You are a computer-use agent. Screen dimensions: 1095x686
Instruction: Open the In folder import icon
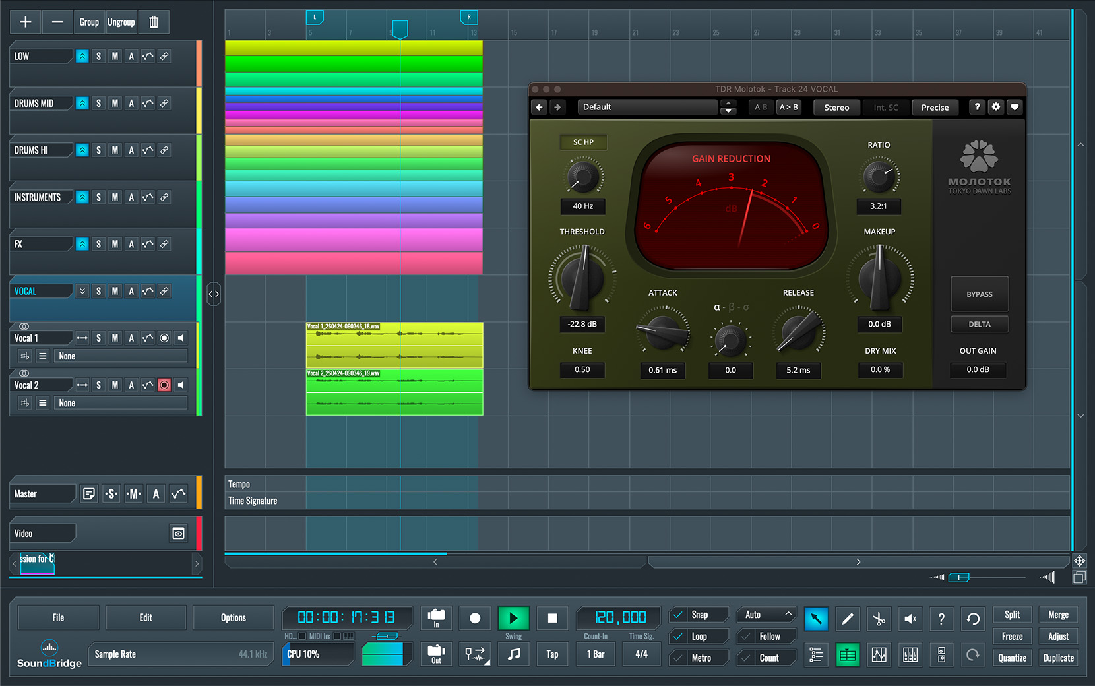436,618
